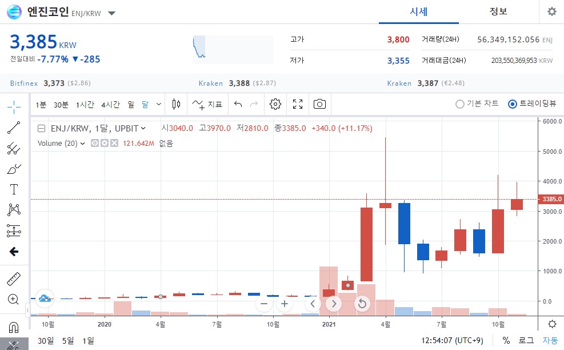This screenshot has width=564, height=350.
Task: Select the trend line drawing tool
Action: 14,128
